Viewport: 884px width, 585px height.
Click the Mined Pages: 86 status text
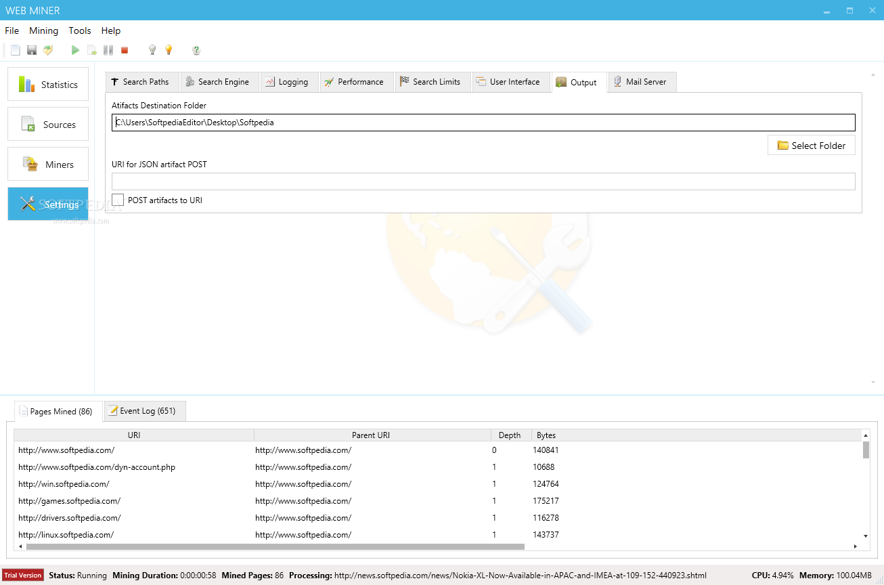click(x=252, y=576)
